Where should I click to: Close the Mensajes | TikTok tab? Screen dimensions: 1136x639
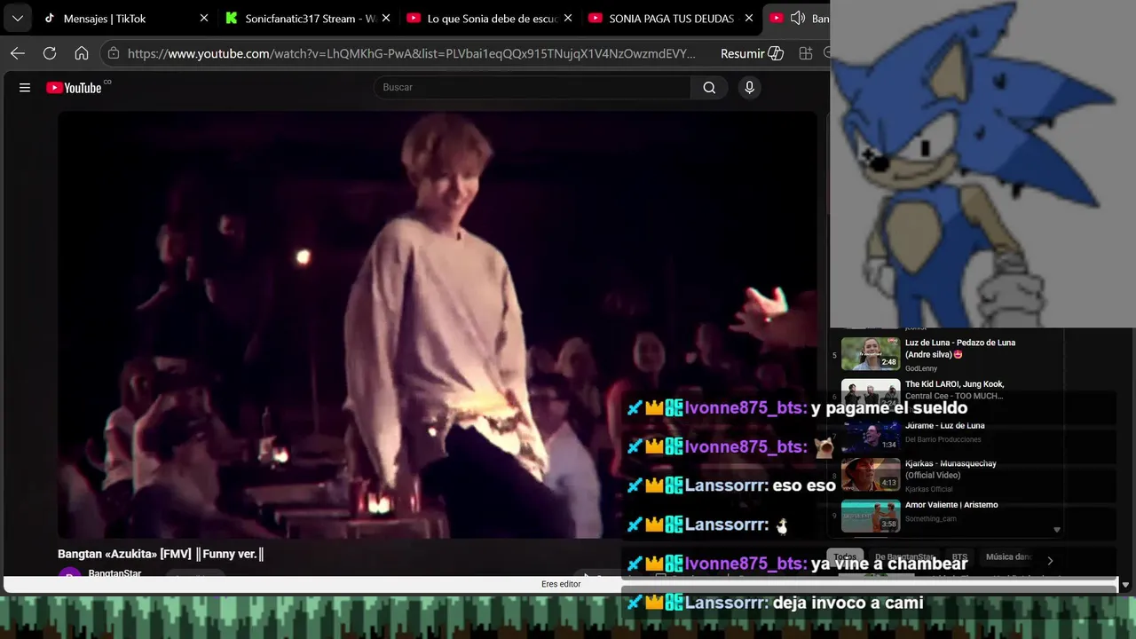204,18
